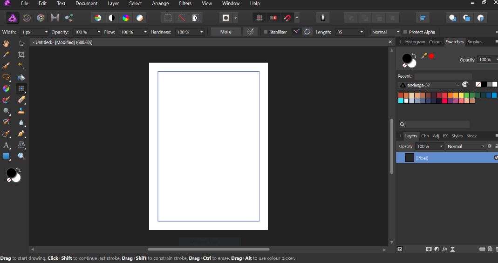498x263 pixels.
Task: Open brush Opacity dropdown in context toolbar
Action: pos(99,32)
